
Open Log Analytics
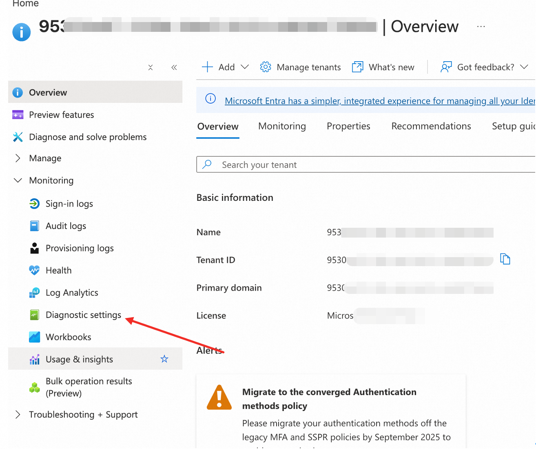[72, 292]
